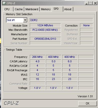Select the Memory tab
Image resolution: width=98 pixels, height=108 pixels.
pos(46,9)
